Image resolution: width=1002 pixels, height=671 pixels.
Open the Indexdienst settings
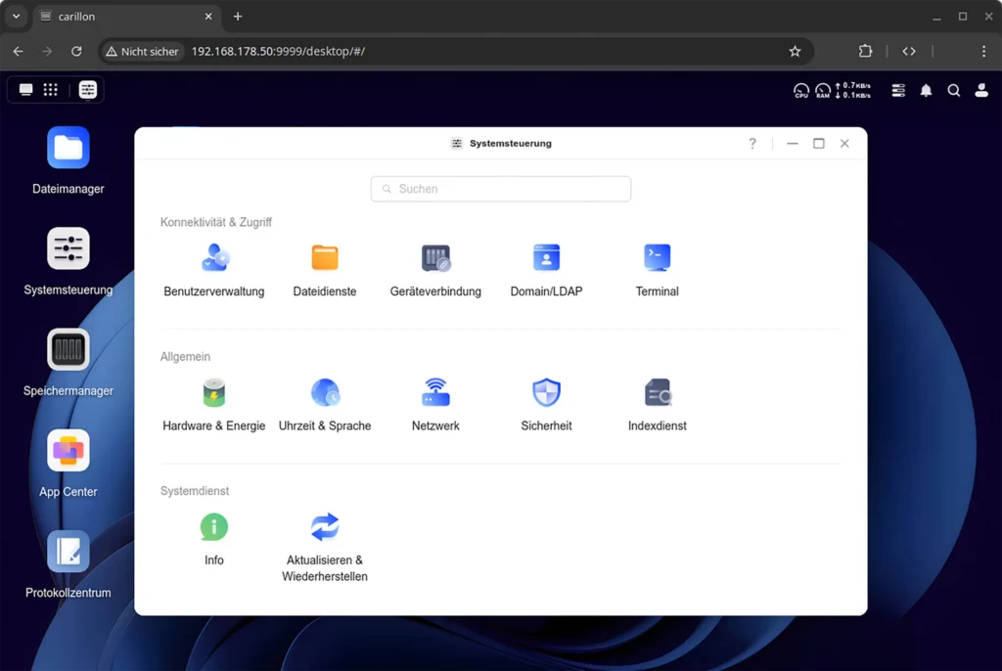tap(657, 393)
